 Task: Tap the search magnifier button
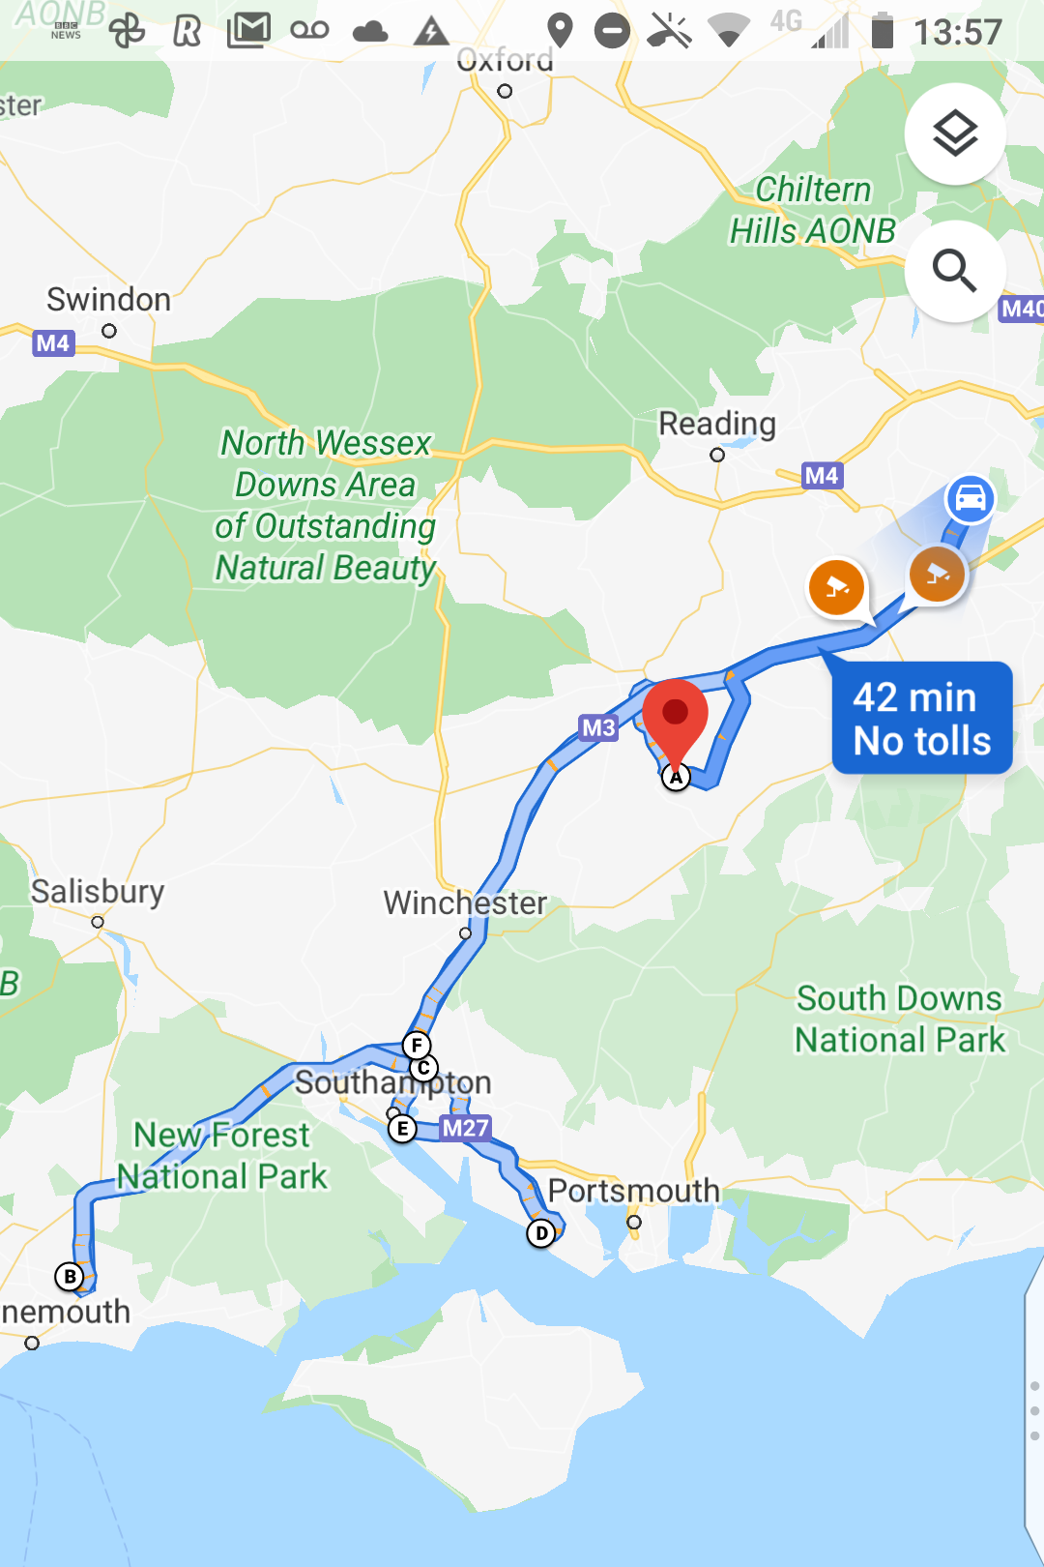[x=955, y=271]
